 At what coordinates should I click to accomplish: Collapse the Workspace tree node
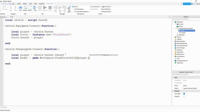(173, 22)
